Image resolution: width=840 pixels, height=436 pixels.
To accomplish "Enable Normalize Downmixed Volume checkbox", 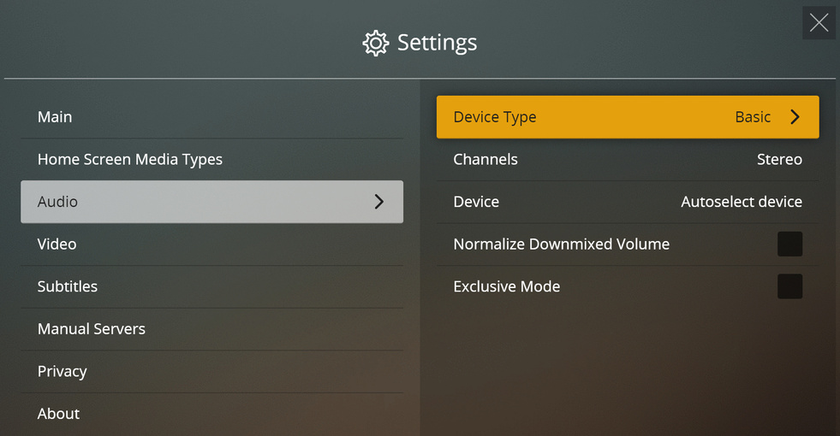I will [x=789, y=245].
